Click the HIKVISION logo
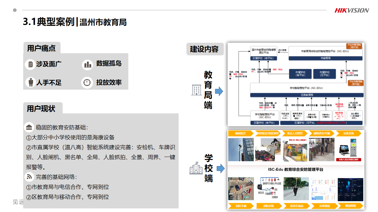The image size is (378, 212). click(x=351, y=10)
